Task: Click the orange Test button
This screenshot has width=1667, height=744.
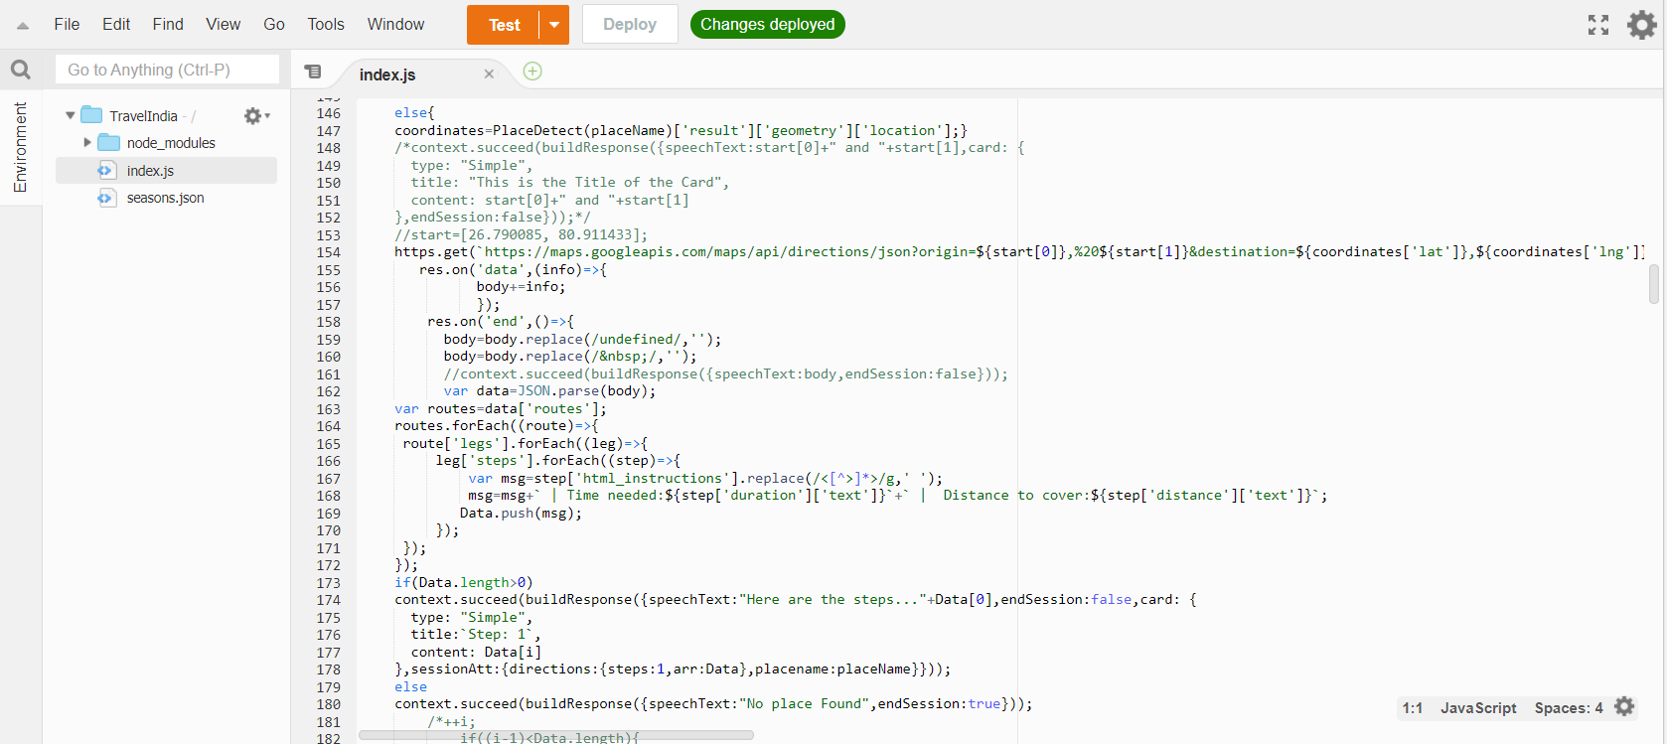Action: click(x=504, y=25)
